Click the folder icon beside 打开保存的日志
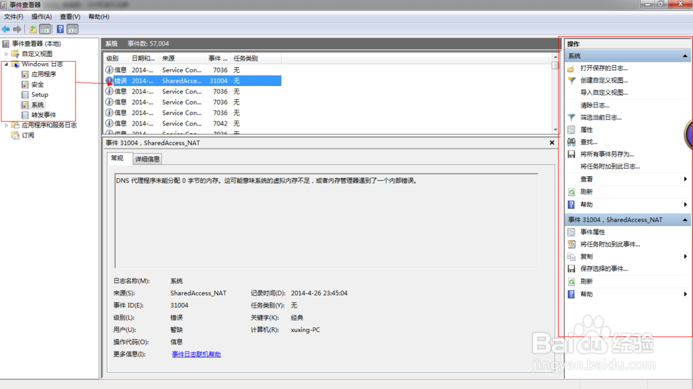 click(572, 69)
